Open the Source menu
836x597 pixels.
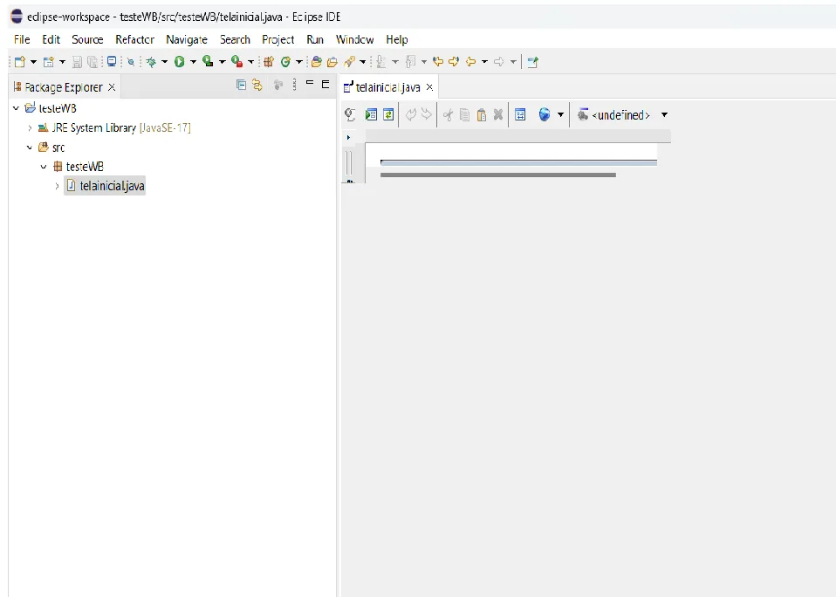[x=87, y=39]
